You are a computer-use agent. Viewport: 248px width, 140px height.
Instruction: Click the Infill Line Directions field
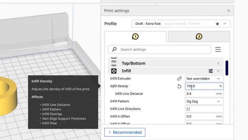204,109
